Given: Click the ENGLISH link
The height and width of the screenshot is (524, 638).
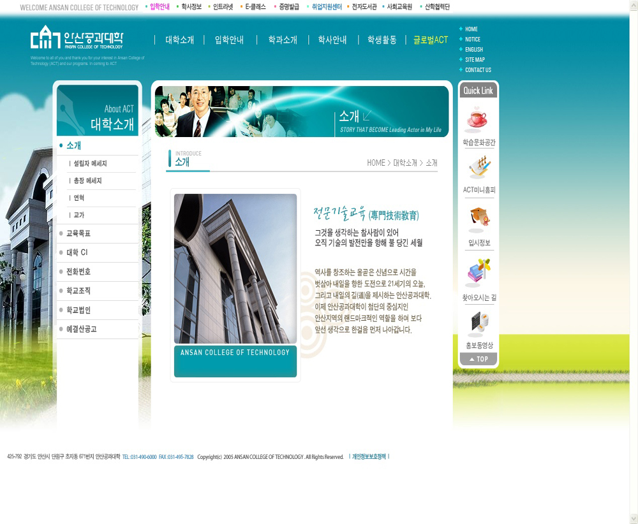Looking at the screenshot, I should pos(473,50).
